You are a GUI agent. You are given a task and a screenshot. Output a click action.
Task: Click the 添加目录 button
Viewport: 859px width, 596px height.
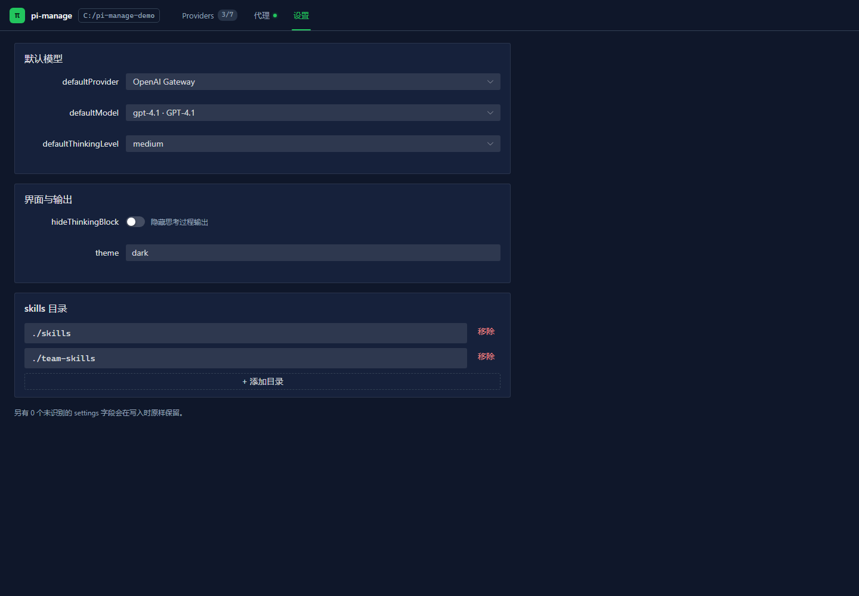coord(262,381)
